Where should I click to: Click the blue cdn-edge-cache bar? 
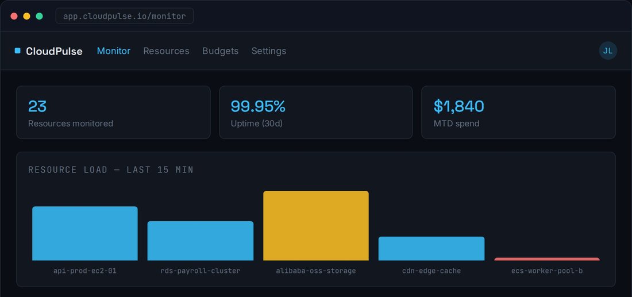tap(431, 248)
